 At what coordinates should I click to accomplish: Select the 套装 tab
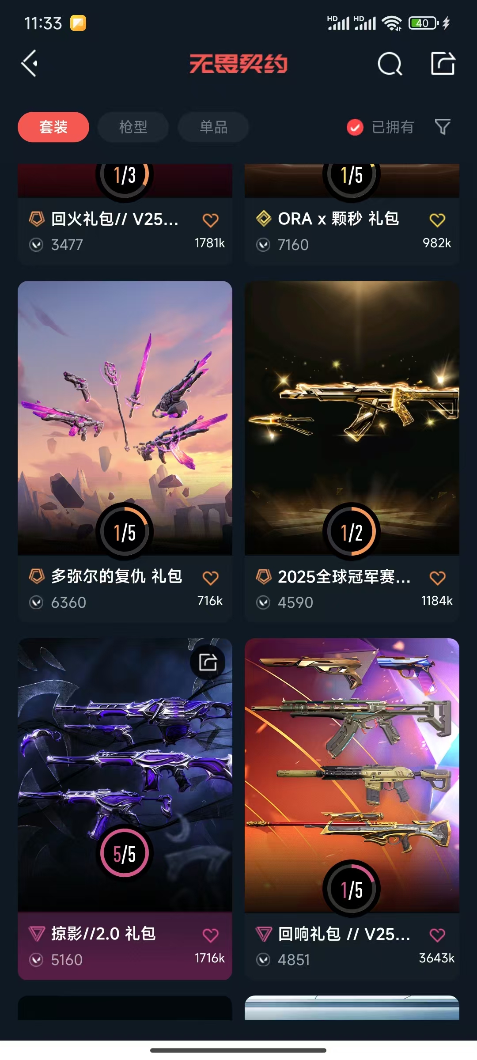pyautogui.click(x=53, y=127)
